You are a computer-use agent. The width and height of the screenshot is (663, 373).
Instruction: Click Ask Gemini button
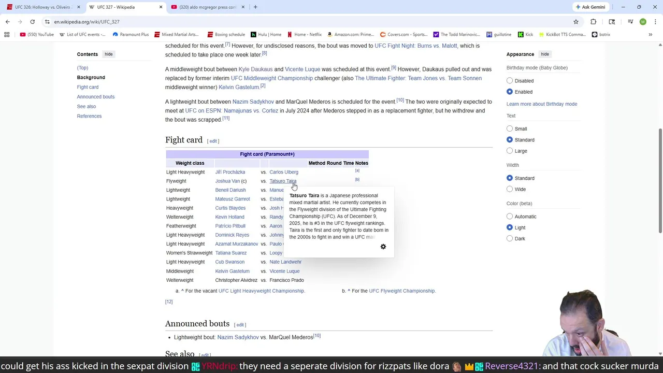[590, 7]
